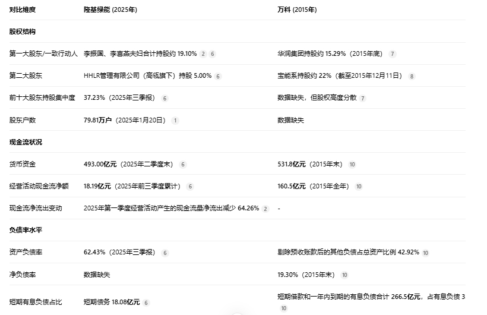Open citation 2 after 李振国 19.10% holding
The image size is (487, 315).
click(x=203, y=54)
